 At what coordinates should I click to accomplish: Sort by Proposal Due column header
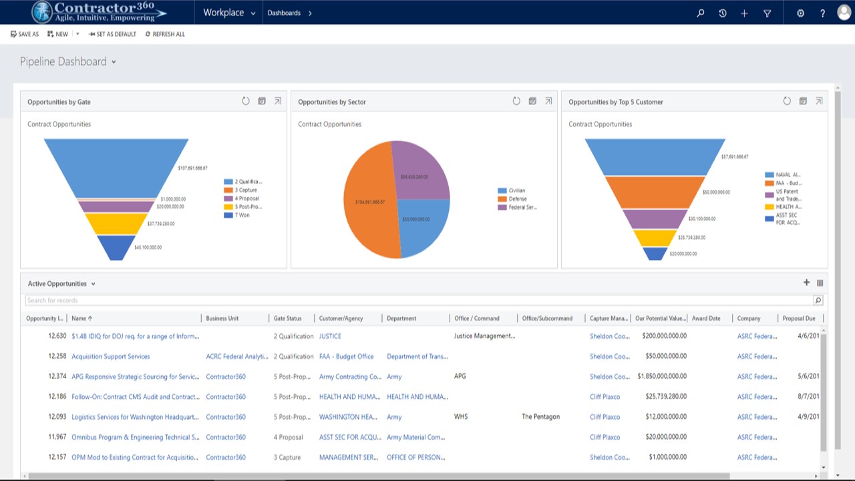[x=799, y=319]
